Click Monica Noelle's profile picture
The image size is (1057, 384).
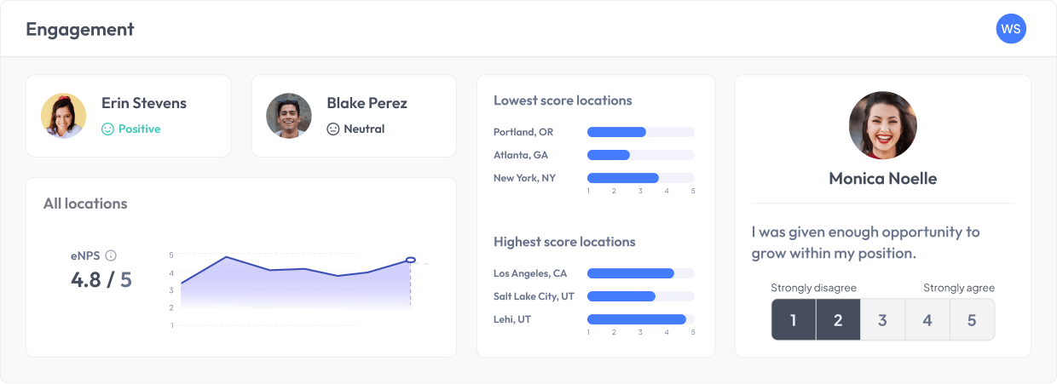(x=882, y=125)
